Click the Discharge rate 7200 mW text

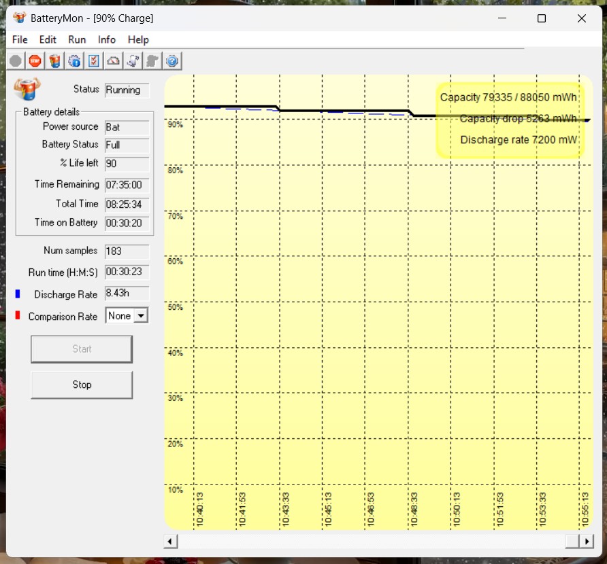[x=519, y=139]
